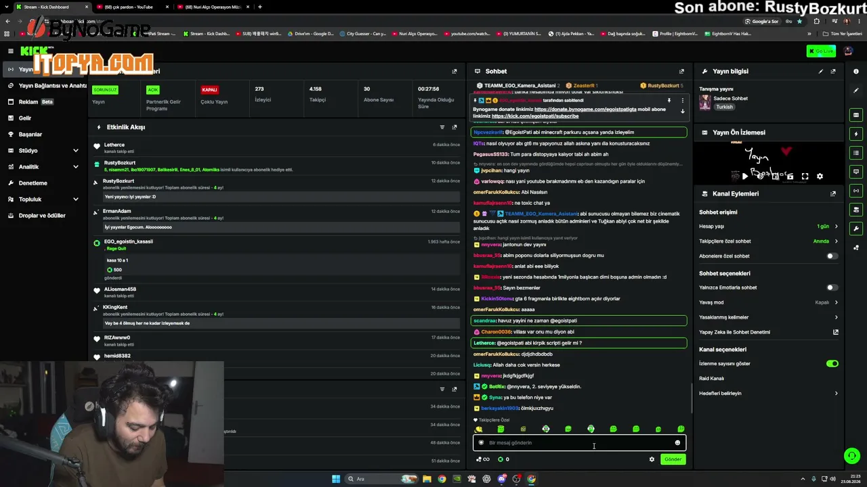
Task: Click the pencil icon in the right sidebar
Action: (856, 90)
